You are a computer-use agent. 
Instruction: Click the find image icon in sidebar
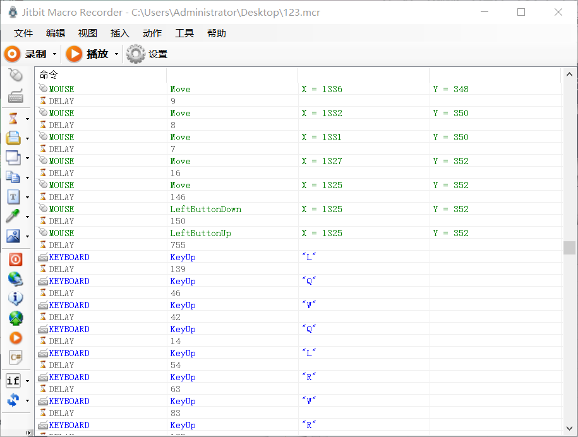click(x=13, y=236)
